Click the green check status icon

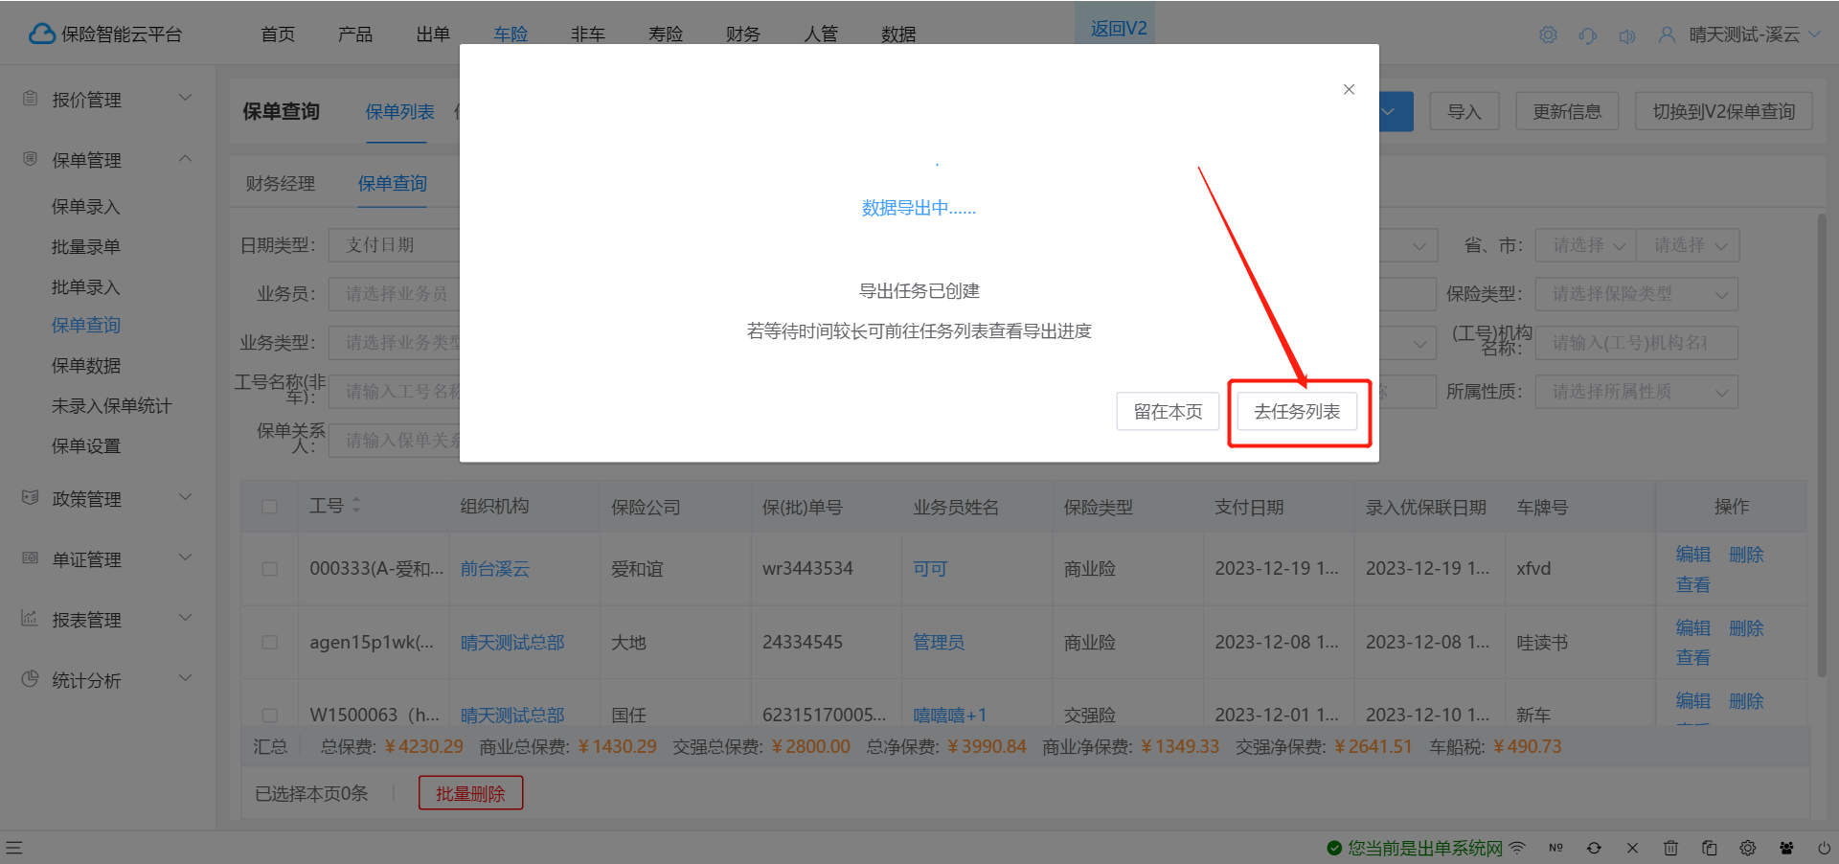click(x=1334, y=848)
